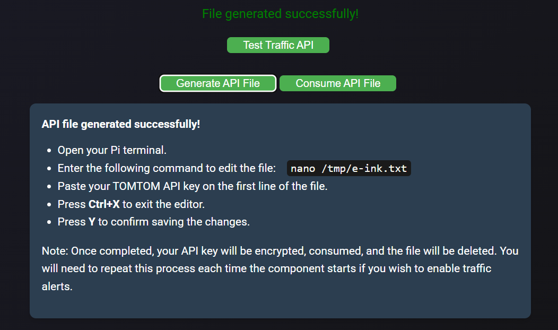Screen dimensions: 558x330
Task: Click the "Open your Pi terminal." instruction
Action: point(112,150)
